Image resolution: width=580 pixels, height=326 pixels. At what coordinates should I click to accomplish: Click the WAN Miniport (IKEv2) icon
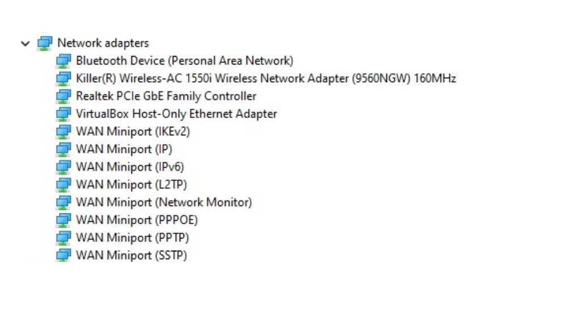click(x=63, y=131)
